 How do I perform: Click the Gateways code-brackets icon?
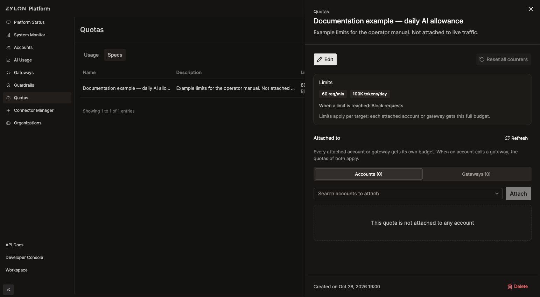click(8, 73)
